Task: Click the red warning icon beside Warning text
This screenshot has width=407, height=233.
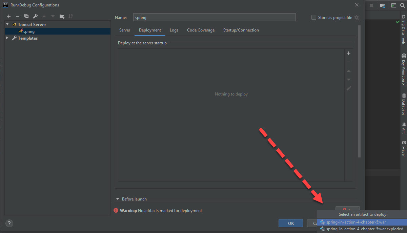Action: 116,211
